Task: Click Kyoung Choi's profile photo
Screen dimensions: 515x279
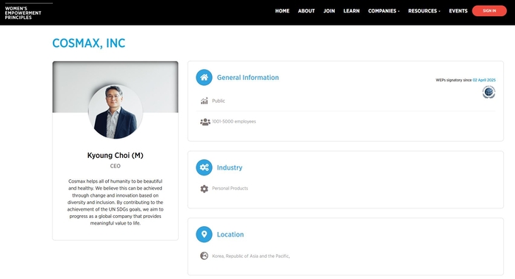Action: point(116,112)
